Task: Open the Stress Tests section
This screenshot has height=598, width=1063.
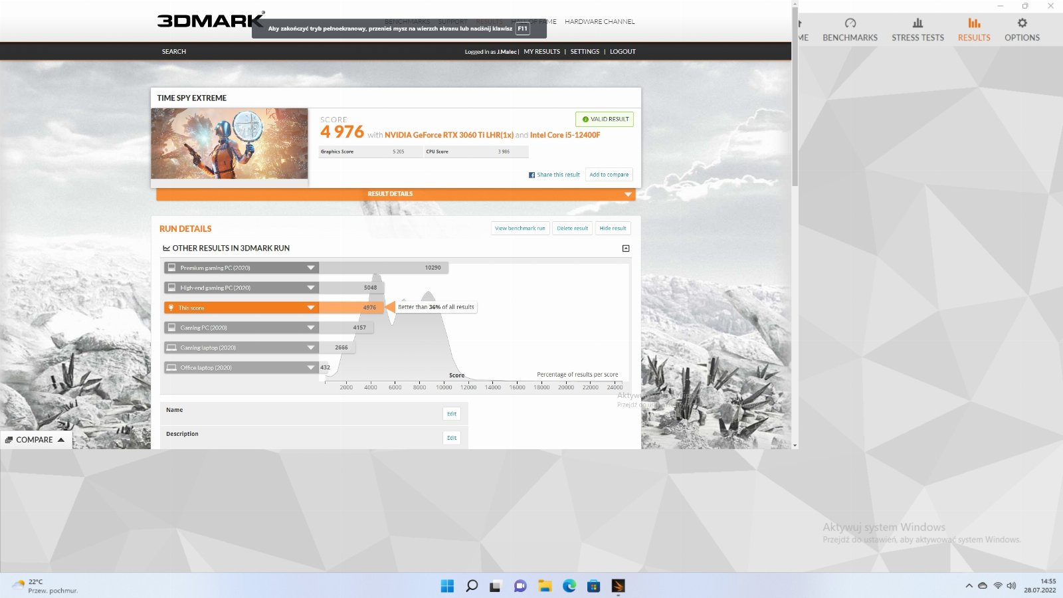Action: 918,30
